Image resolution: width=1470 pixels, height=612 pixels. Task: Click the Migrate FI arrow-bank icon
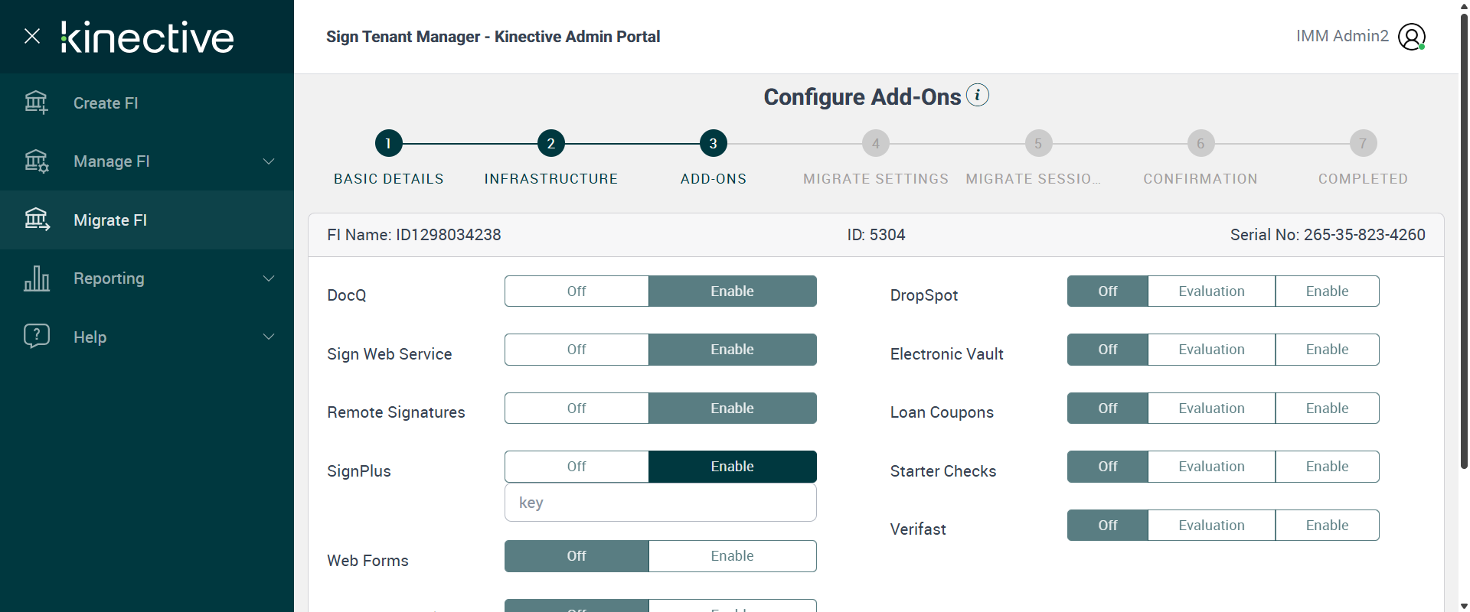pyautogui.click(x=36, y=220)
